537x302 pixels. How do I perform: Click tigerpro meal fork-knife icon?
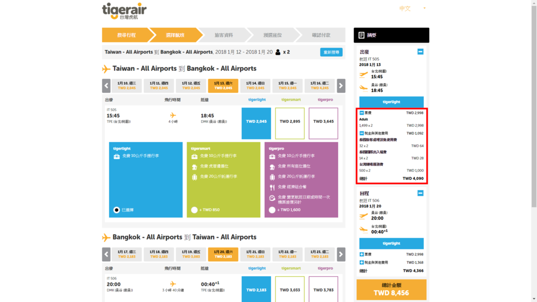click(272, 187)
